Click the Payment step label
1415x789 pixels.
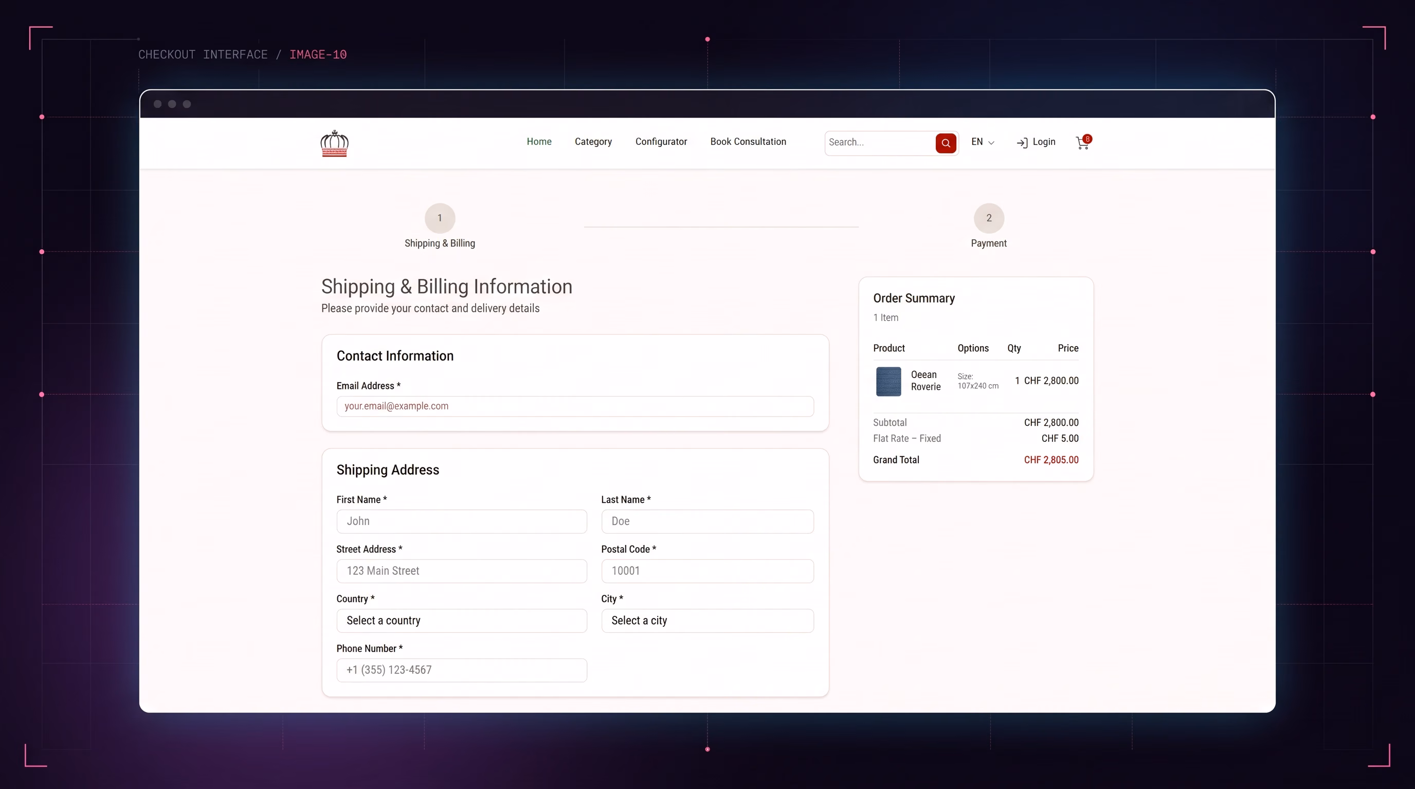988,243
